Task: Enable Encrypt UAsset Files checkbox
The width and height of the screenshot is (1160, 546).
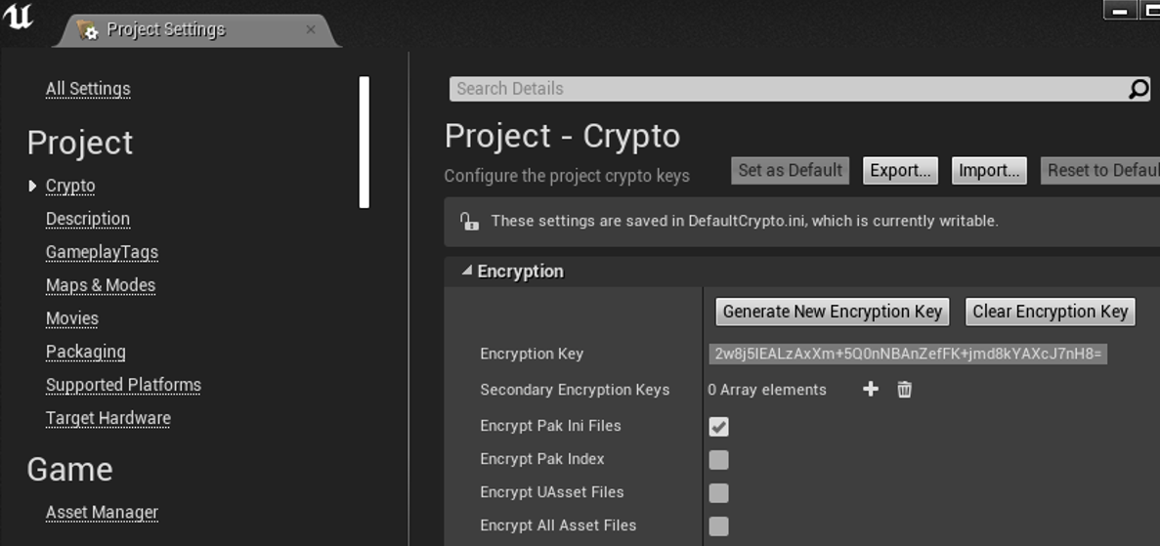Action: pos(719,493)
